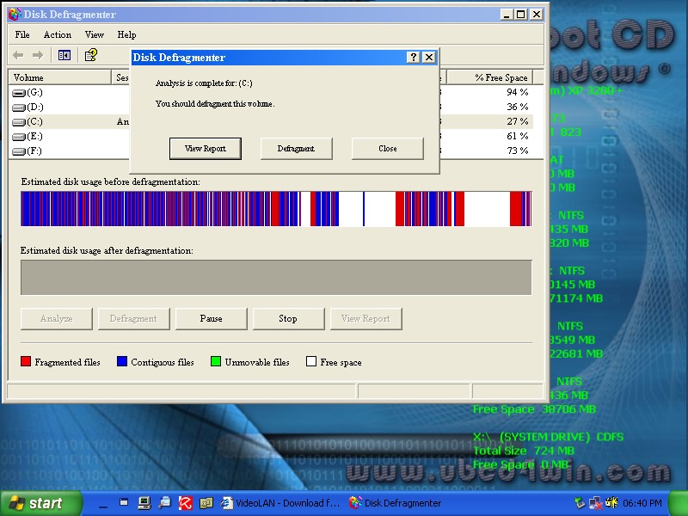
Task: Click the dialog's question mark help button
Action: (x=413, y=58)
